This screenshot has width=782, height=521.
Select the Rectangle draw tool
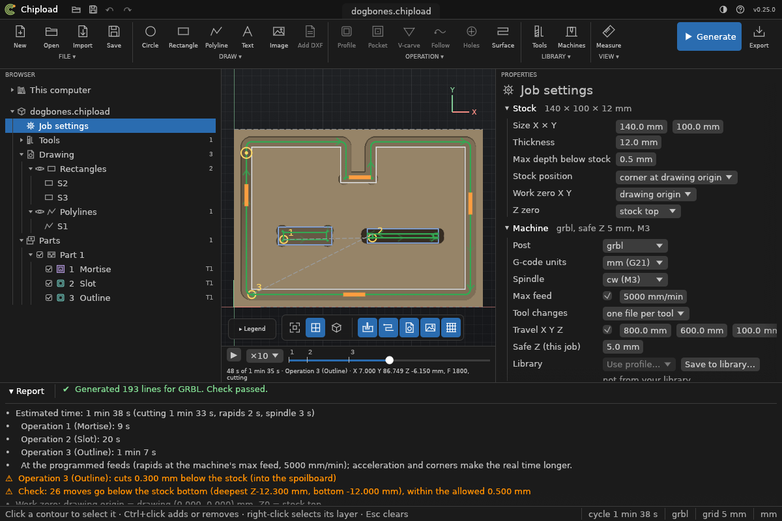(183, 36)
